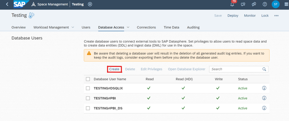Go to the Users tab
Image resolution: width=289 pixels, height=121 pixels.
coord(86,27)
